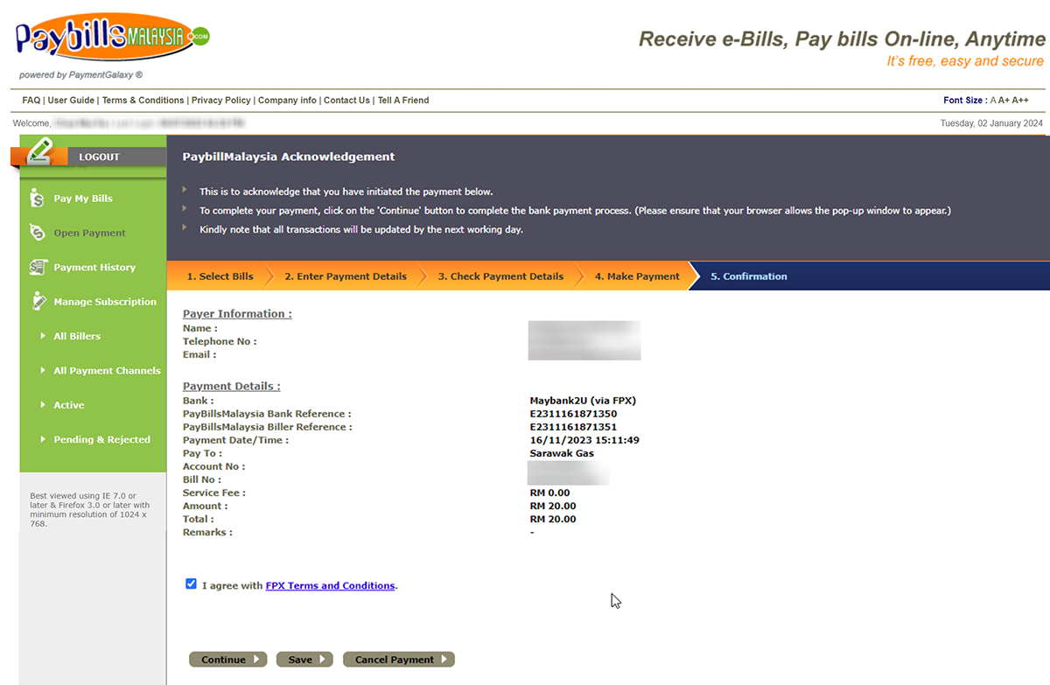Open the Contact Us link
This screenshot has height=685, width=1050.
tap(346, 101)
